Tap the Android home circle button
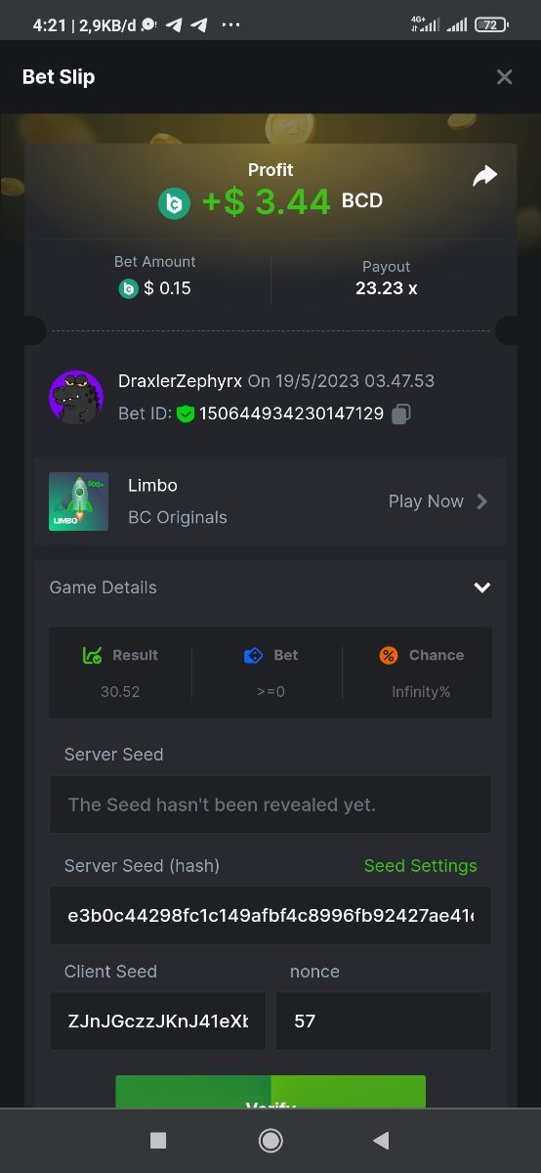541x1173 pixels. pos(270,1140)
